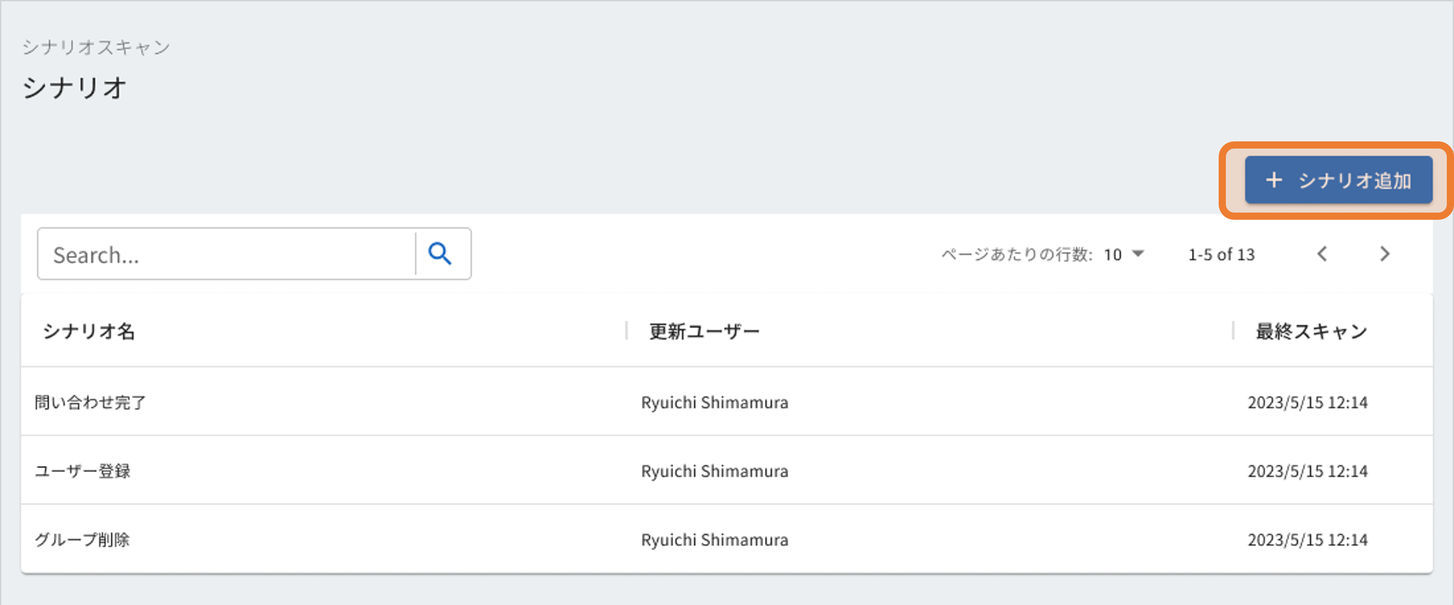Image resolution: width=1454 pixels, height=605 pixels.
Task: Open the 問い合わせ完了 scenario row
Action: pos(726,402)
